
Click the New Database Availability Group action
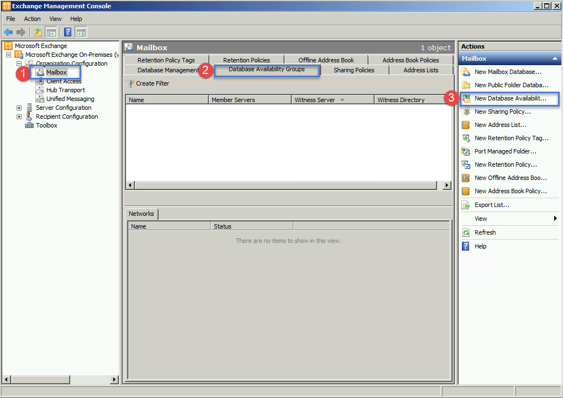pyautogui.click(x=510, y=98)
